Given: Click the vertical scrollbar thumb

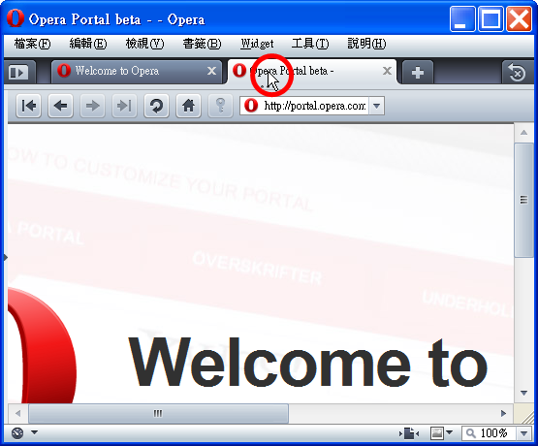Looking at the screenshot, I should pyautogui.click(x=523, y=200).
